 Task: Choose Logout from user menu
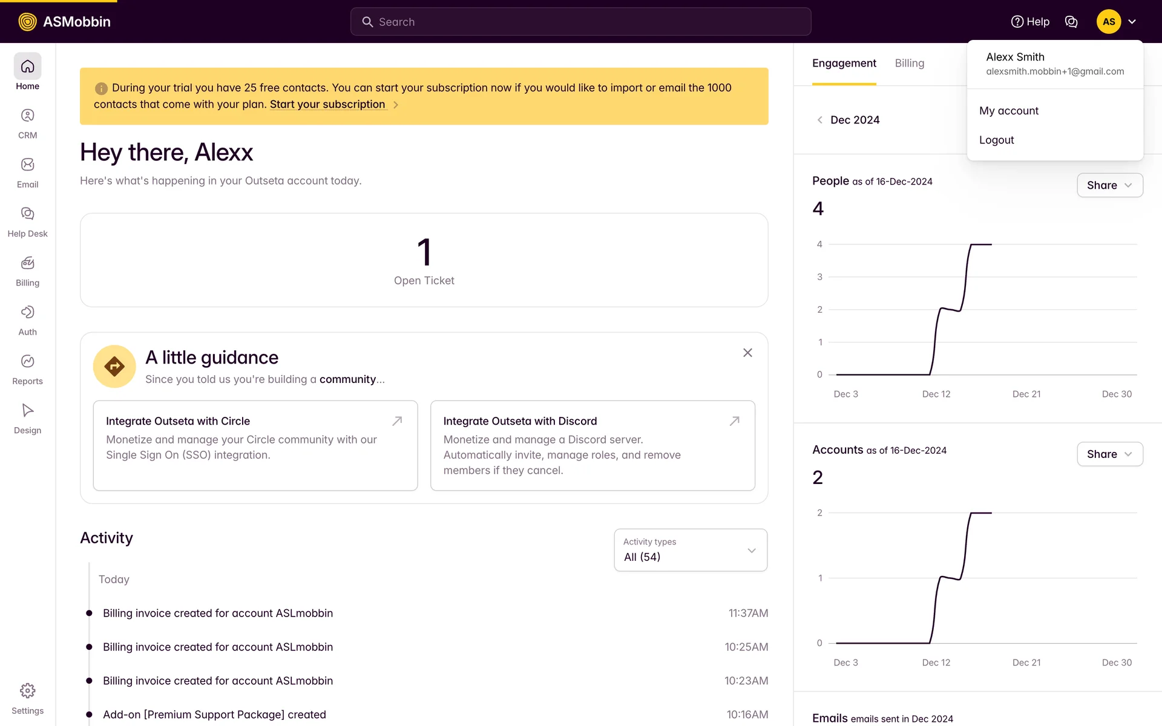tap(996, 140)
